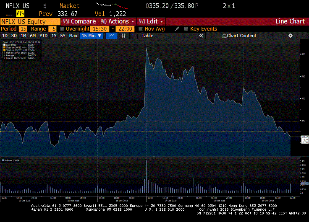The image size is (309, 222).
Task: Select the 1M range tab
Action: pyautogui.click(x=24, y=36)
